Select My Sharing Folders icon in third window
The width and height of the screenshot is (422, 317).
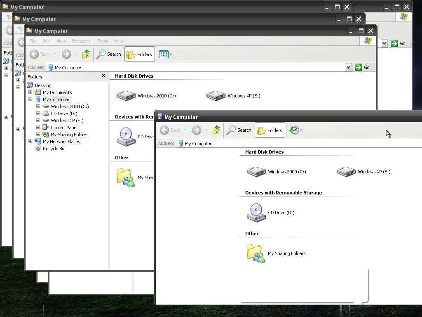pos(126,177)
